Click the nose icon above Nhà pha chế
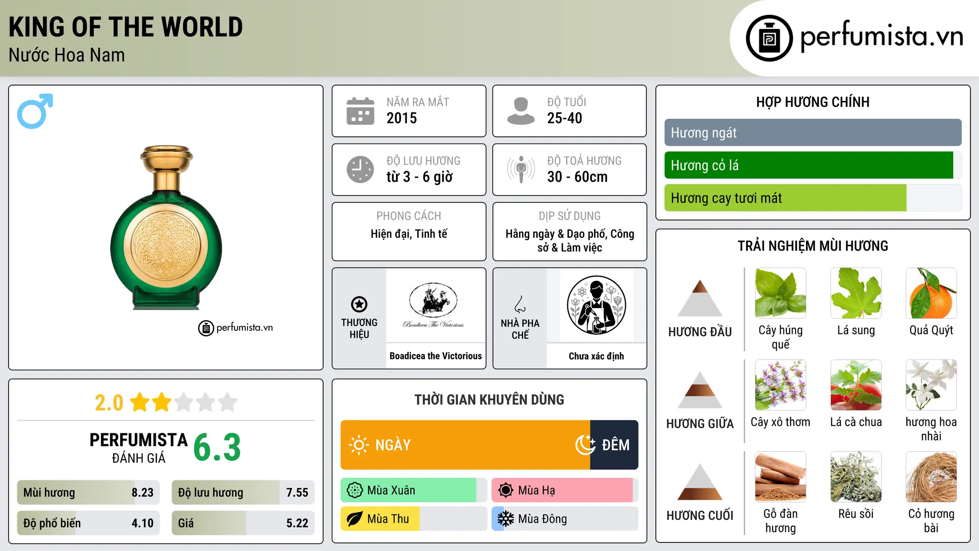The image size is (979, 551). (x=520, y=304)
